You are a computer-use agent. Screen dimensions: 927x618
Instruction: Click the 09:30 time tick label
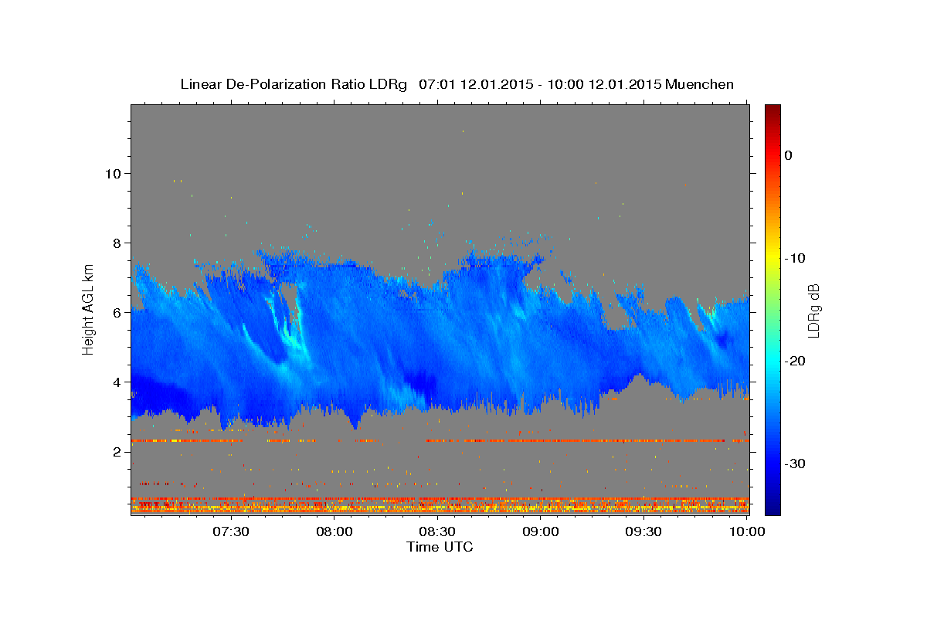point(643,531)
